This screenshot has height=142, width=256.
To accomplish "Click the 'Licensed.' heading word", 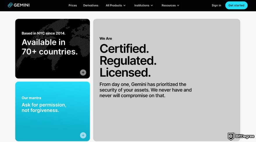I will point(125,73).
